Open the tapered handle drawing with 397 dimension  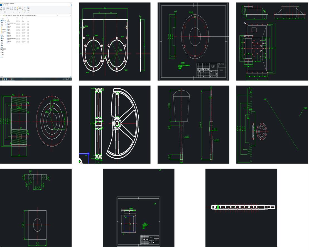pyautogui.click(x=193, y=125)
